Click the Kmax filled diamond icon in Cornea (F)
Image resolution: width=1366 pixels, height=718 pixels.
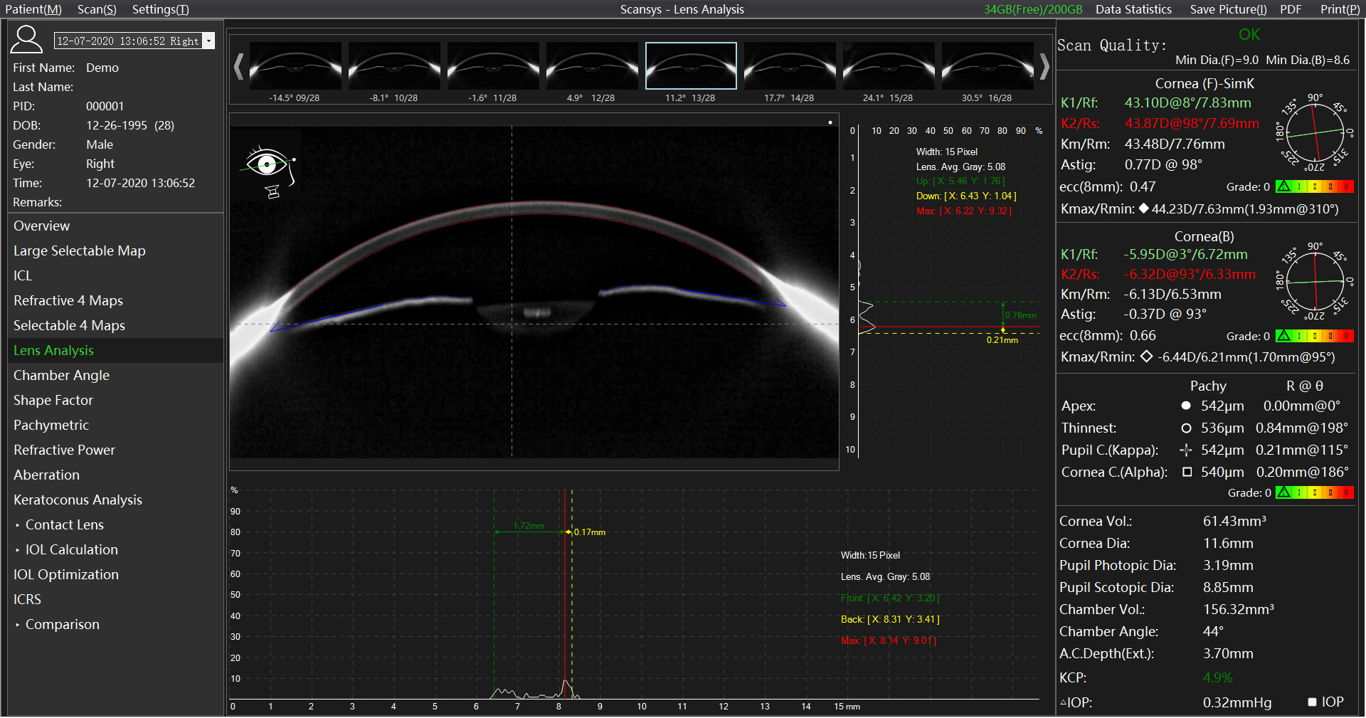click(x=1143, y=208)
